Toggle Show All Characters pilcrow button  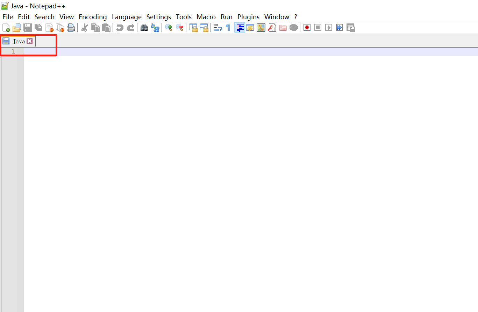click(228, 28)
